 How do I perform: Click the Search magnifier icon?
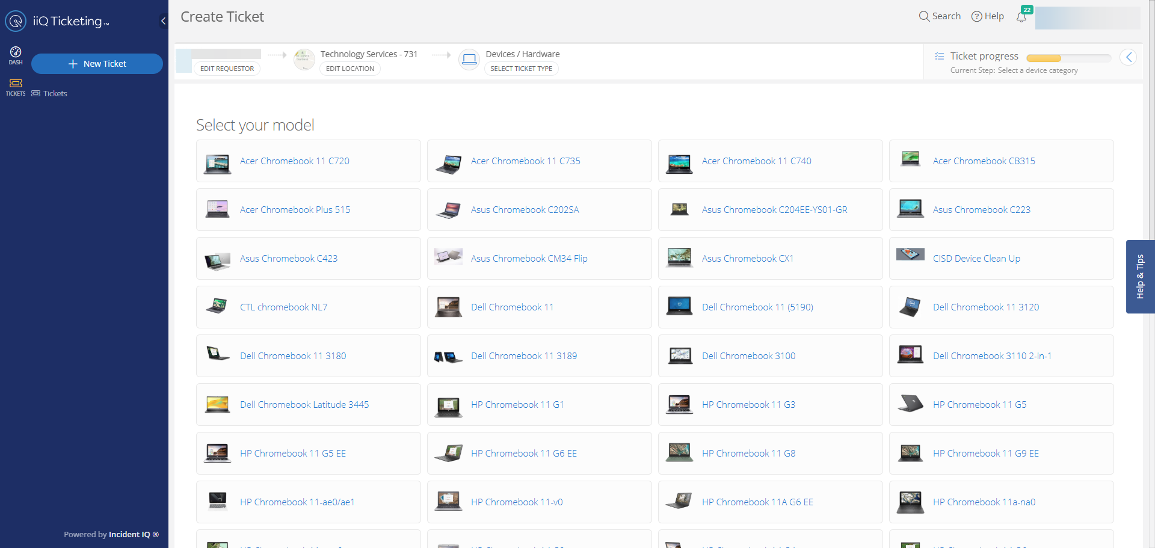click(924, 16)
